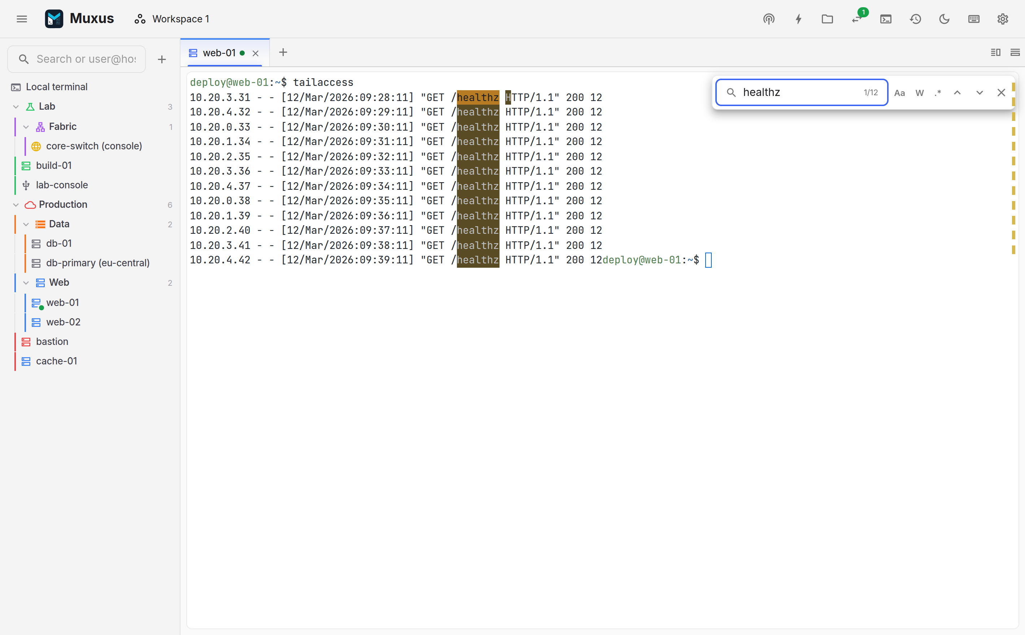Open the keyboard shortcuts icon
Screen dimensions: 1025x635
[x=974, y=19]
